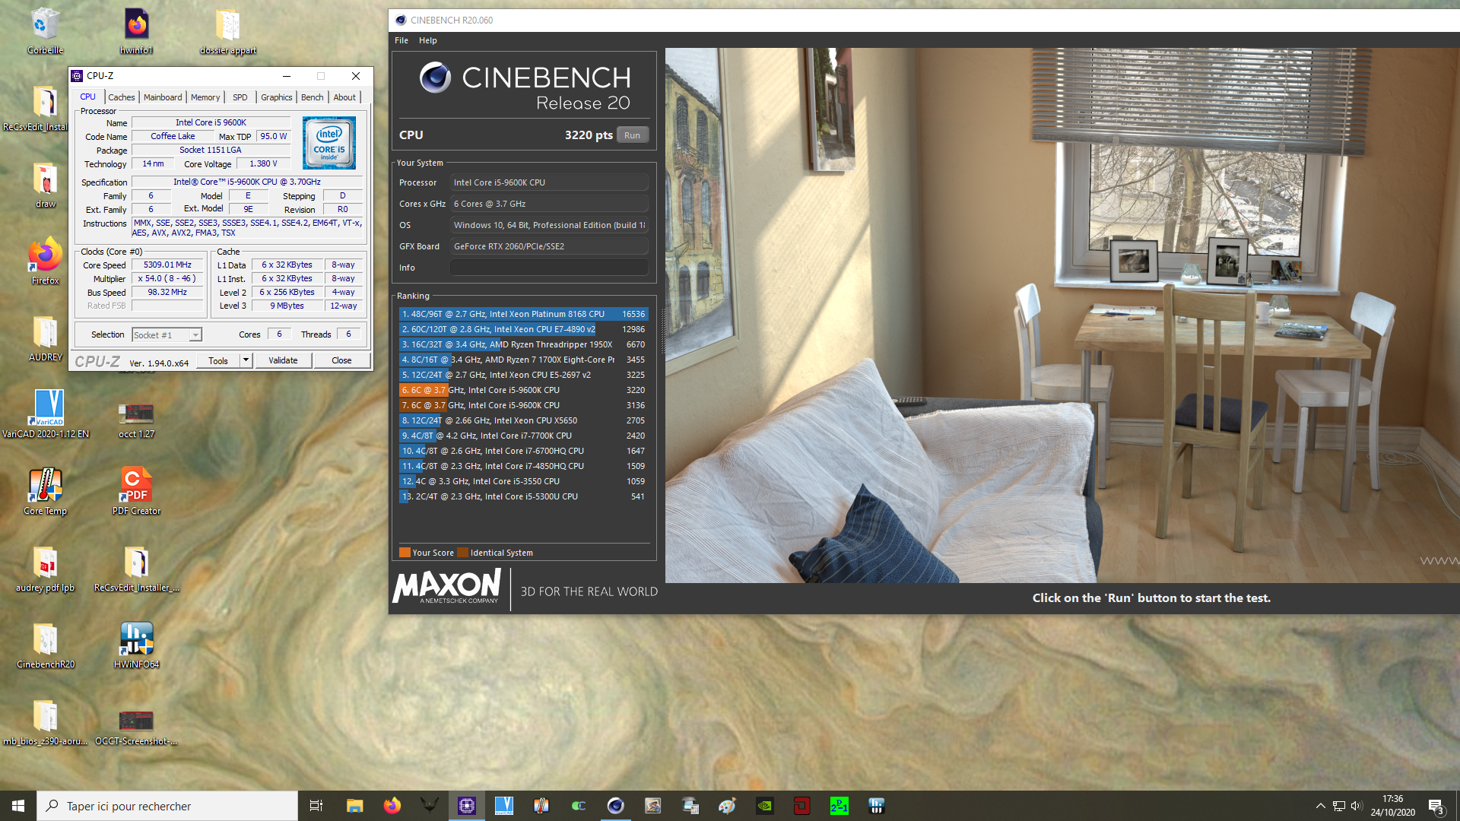Image resolution: width=1460 pixels, height=821 pixels.
Task: Open the OCCT-Screenshot desktop file
Action: (136, 726)
